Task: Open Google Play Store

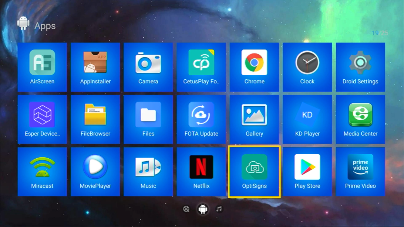Action: tap(307, 172)
